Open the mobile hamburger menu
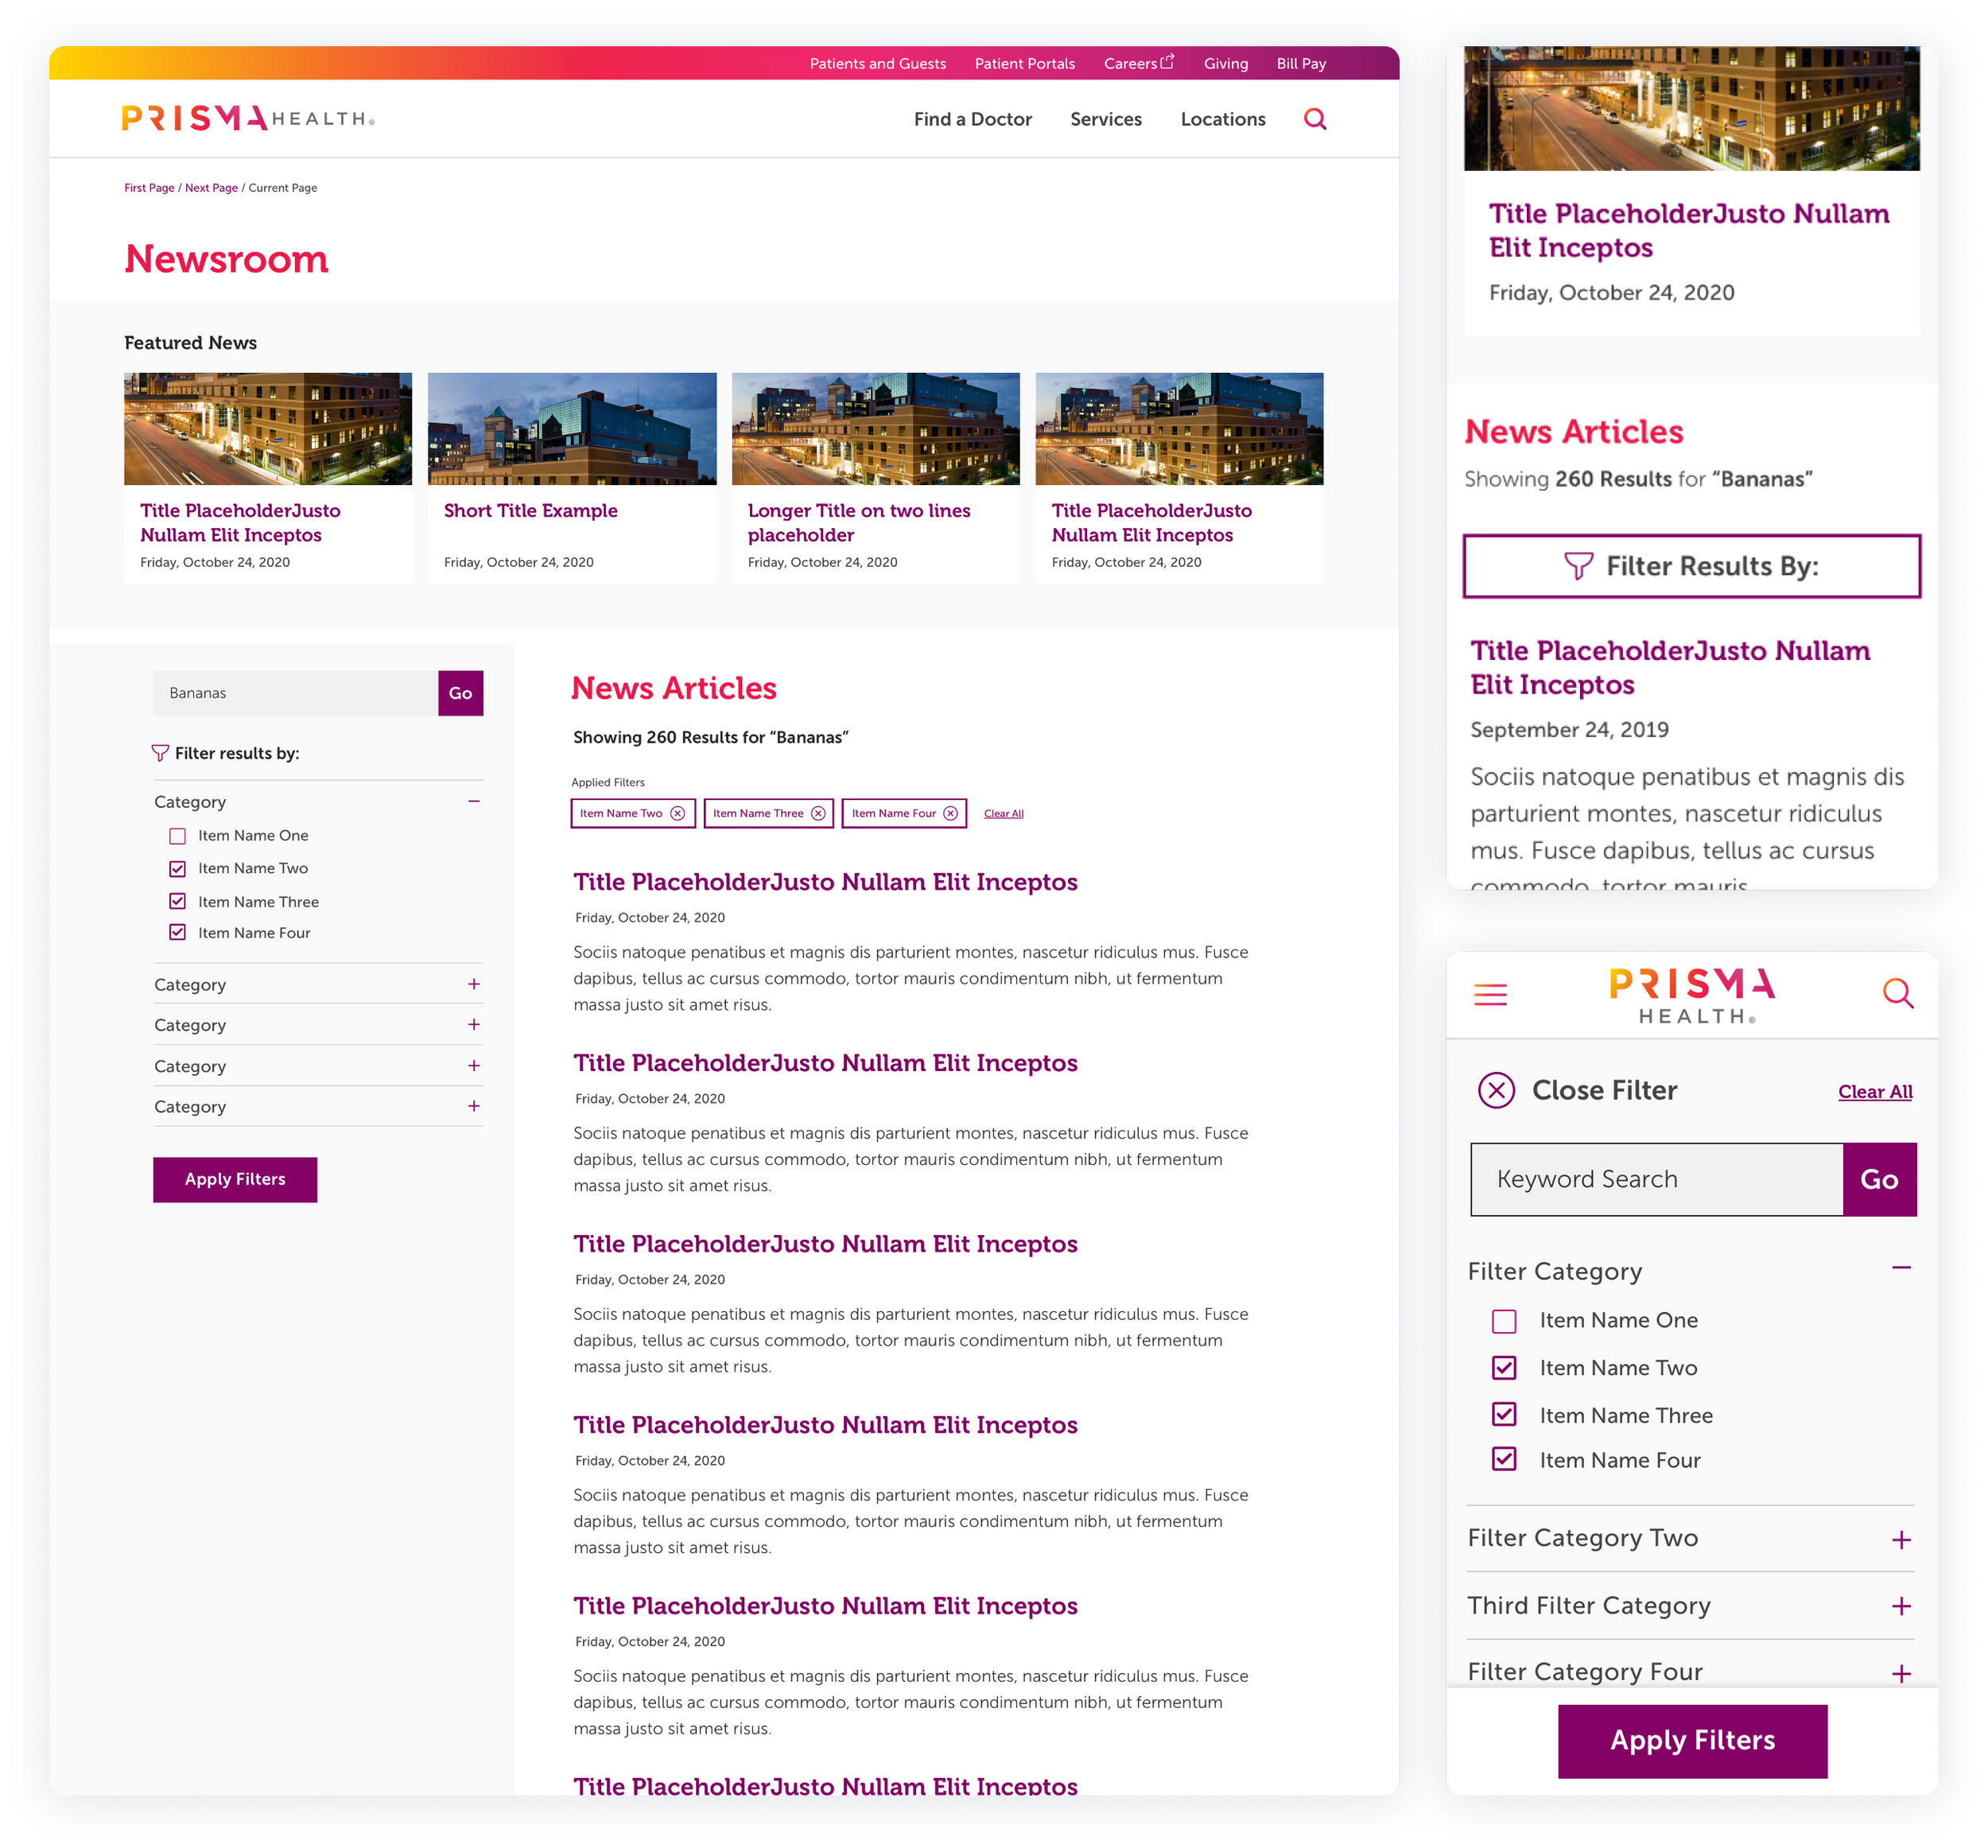This screenshot has width=1988, height=1848. [1490, 994]
